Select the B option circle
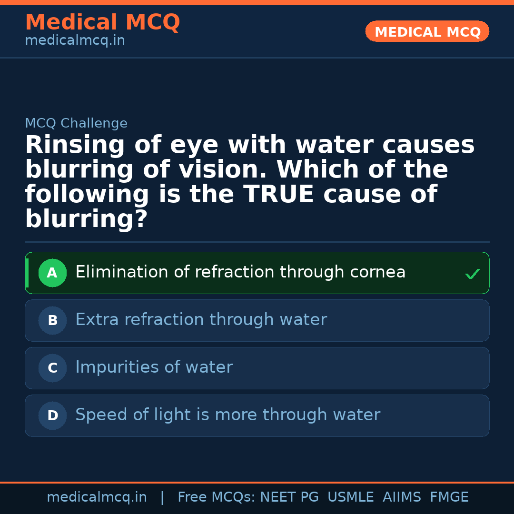The width and height of the screenshot is (514, 514). pos(52,320)
